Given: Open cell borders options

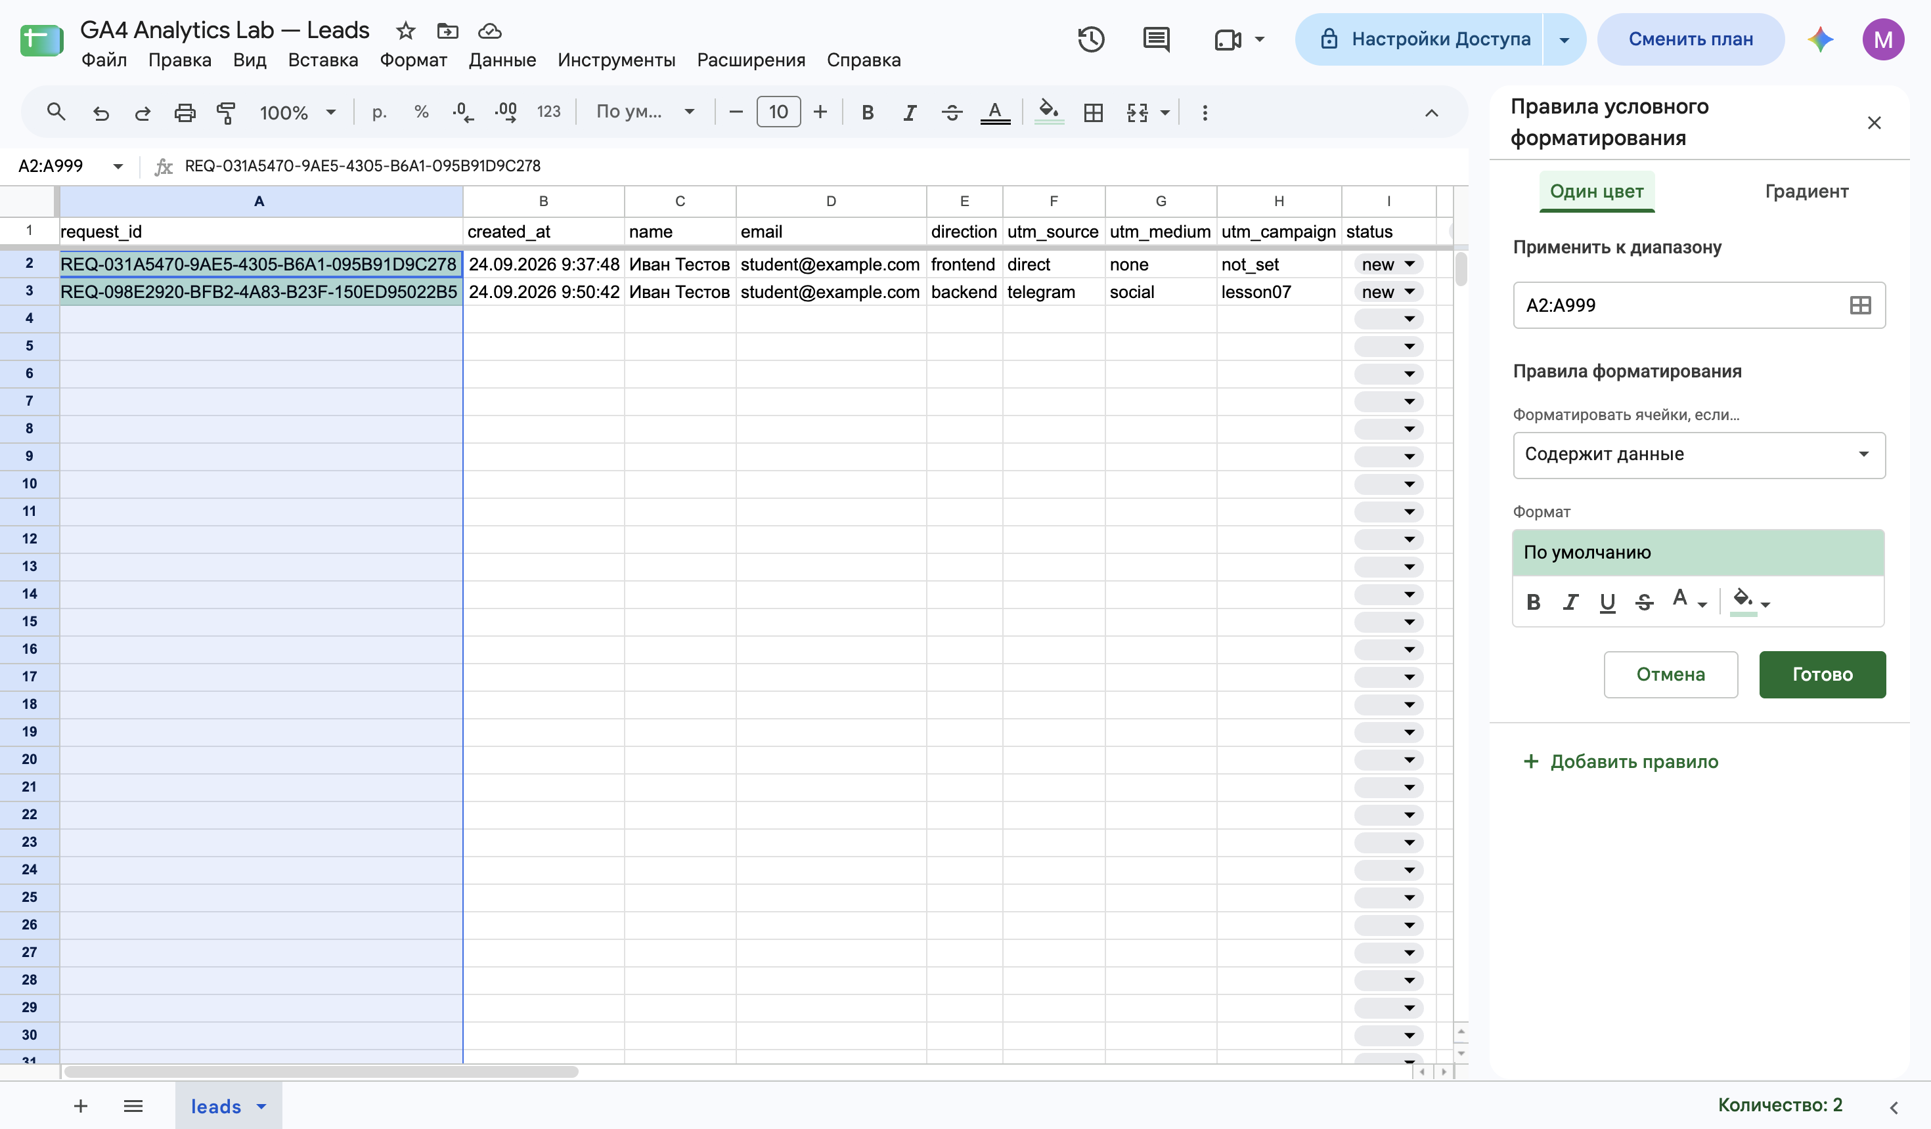Looking at the screenshot, I should pyautogui.click(x=1094, y=114).
